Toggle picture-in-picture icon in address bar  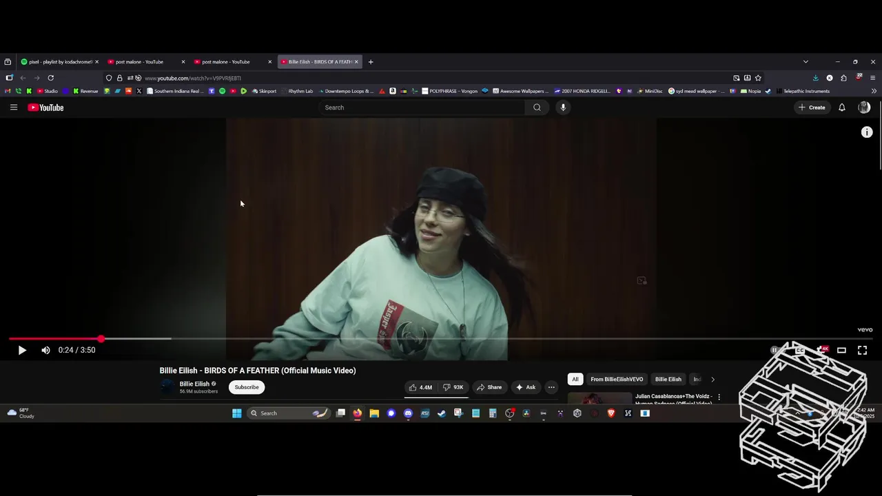(x=736, y=78)
